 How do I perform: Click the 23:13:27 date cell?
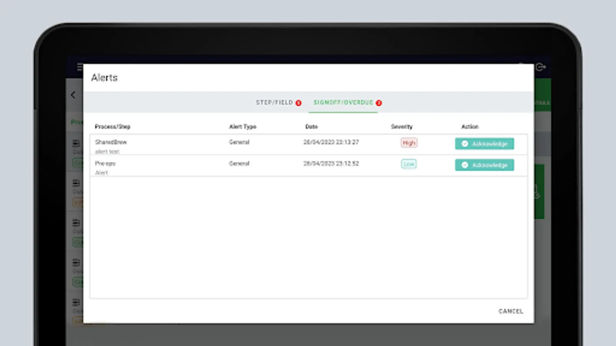click(331, 142)
